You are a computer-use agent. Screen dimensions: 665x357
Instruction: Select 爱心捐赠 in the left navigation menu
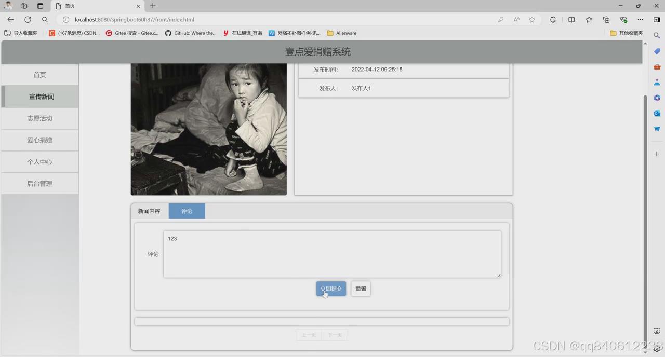39,140
